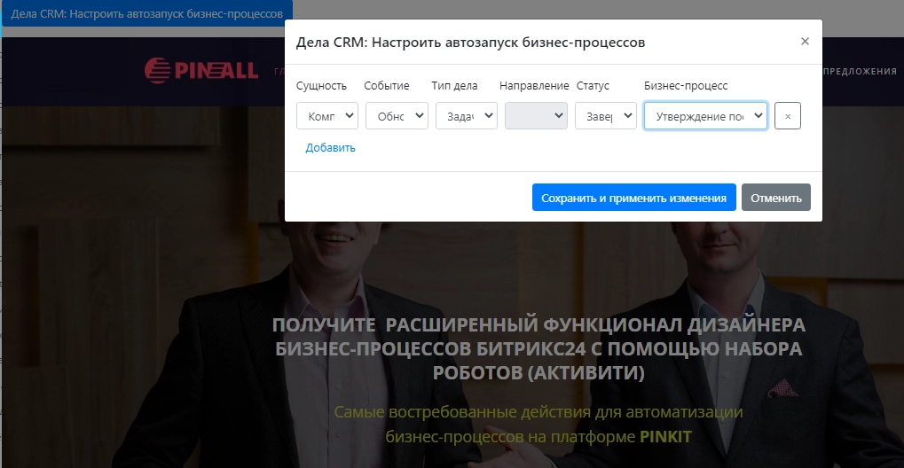
Task: Open the Тип дела dropdown
Action: 467,116
